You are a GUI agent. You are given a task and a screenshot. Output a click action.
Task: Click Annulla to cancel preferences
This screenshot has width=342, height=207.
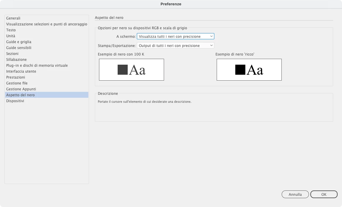pyautogui.click(x=295, y=194)
